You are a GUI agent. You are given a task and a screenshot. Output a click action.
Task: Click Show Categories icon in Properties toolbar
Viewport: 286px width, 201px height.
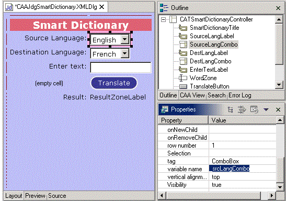(231, 109)
